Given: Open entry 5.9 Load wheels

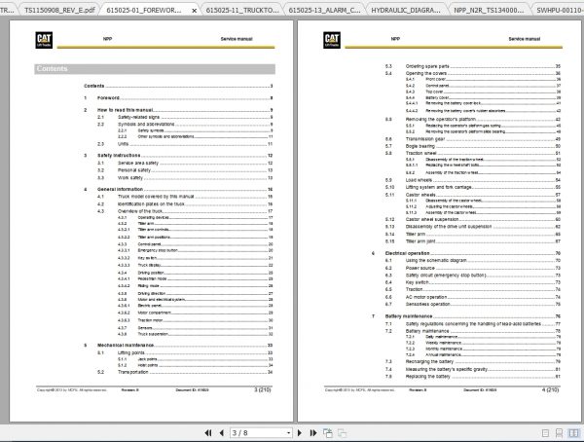Looking at the screenshot, I should coord(473,180).
